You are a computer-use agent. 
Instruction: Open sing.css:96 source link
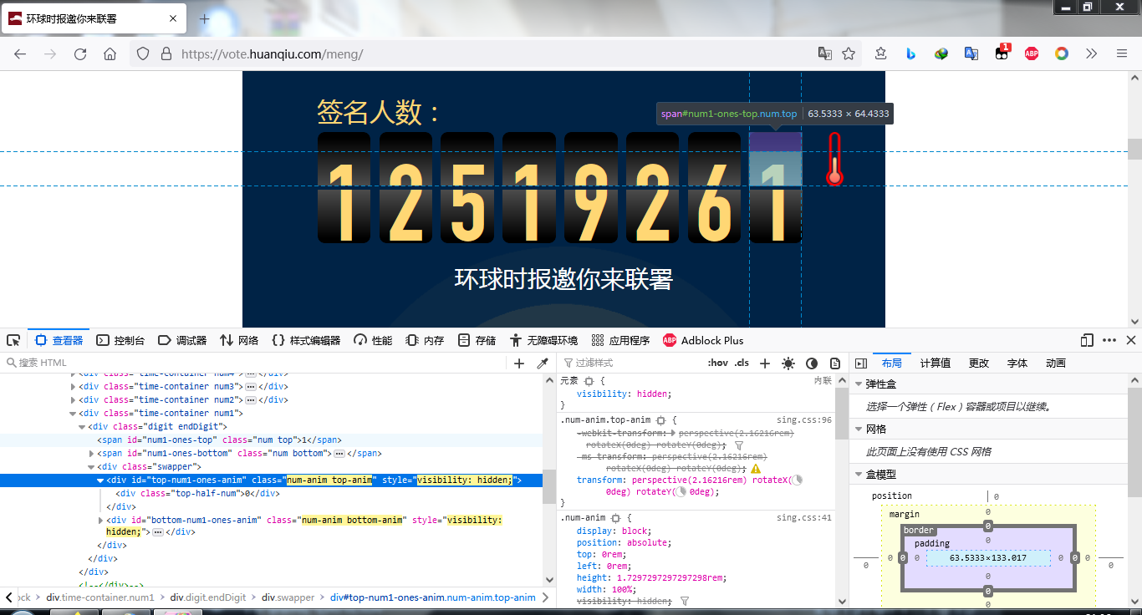[x=803, y=419]
